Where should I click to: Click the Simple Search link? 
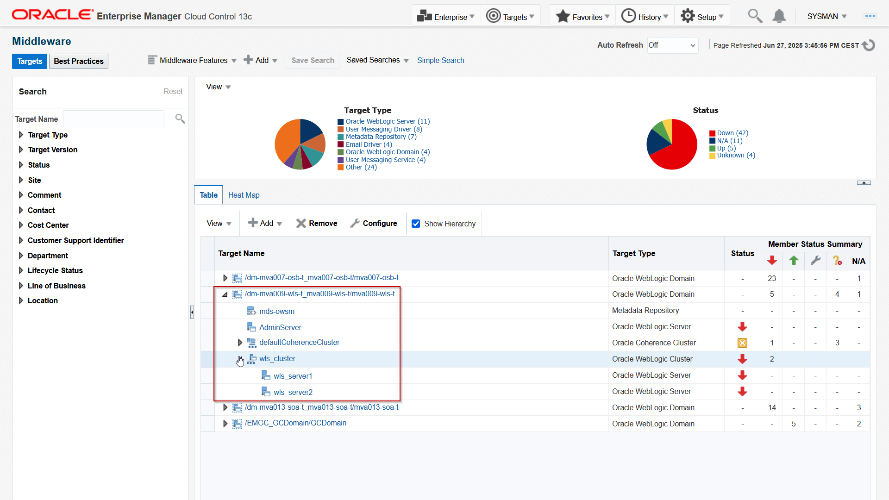440,60
